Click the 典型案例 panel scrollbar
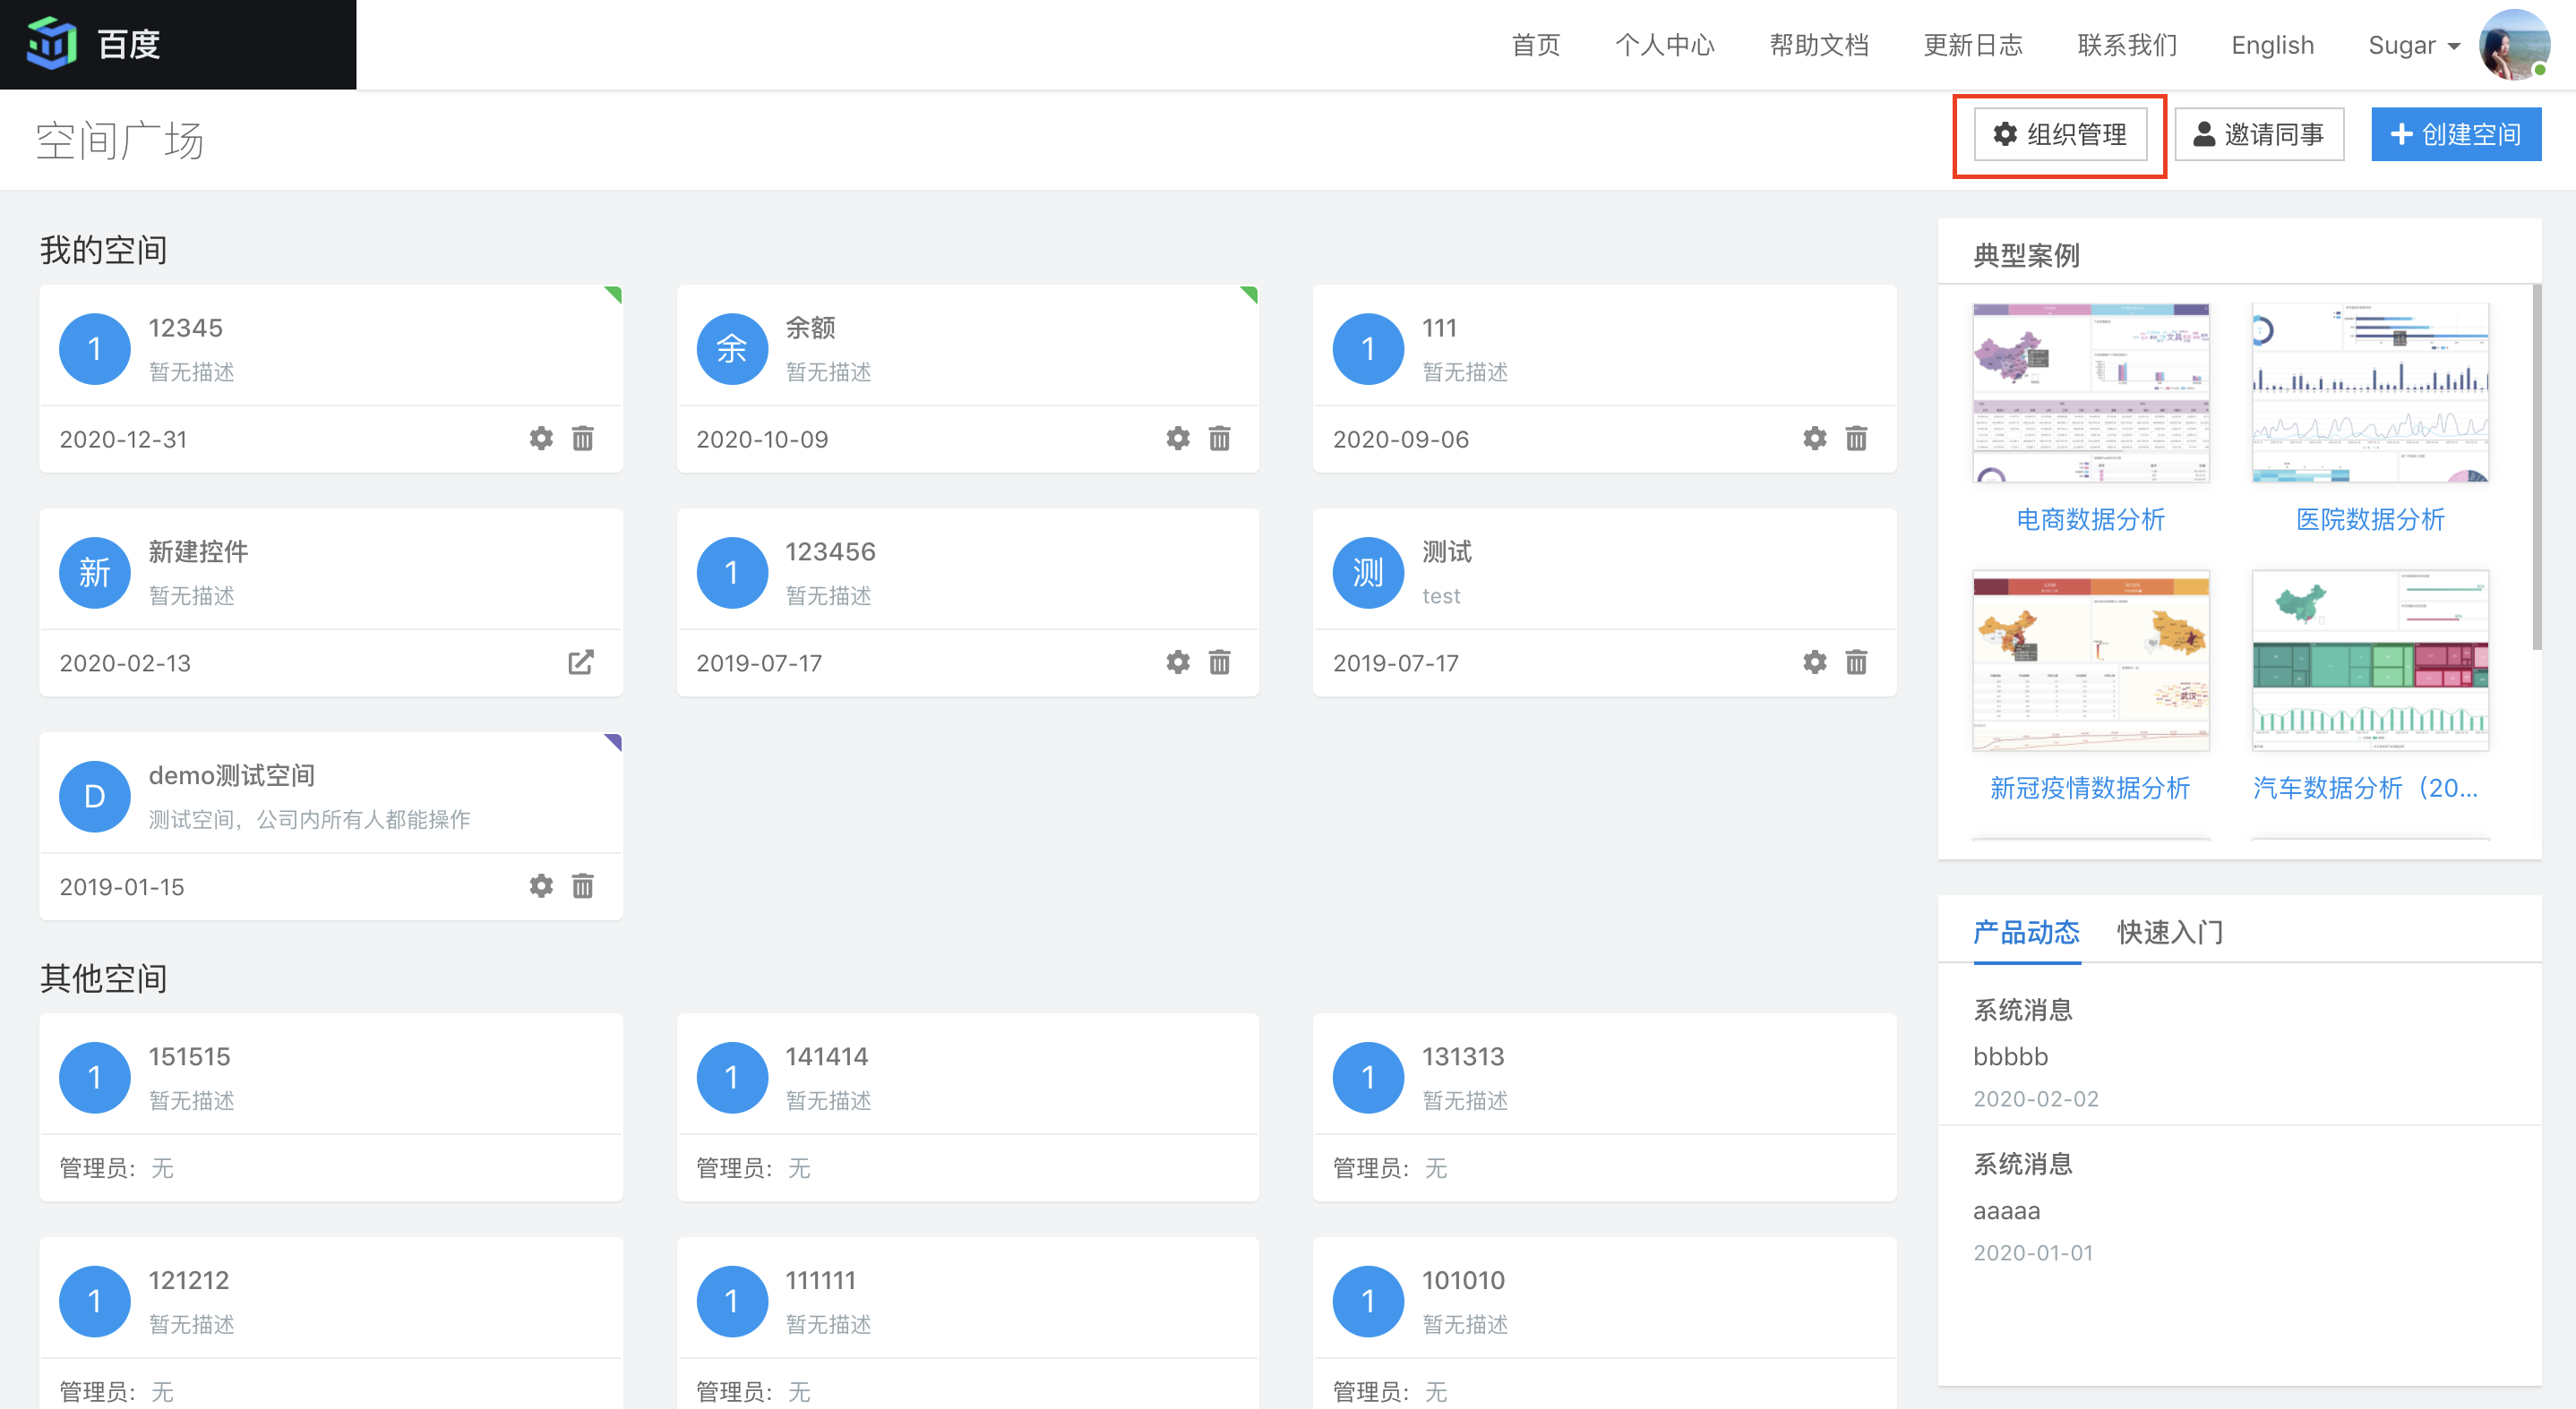The height and width of the screenshot is (1409, 2576). point(2536,466)
